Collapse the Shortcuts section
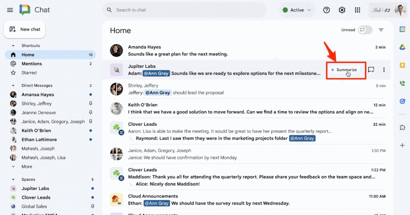Screen dimensions: 410x215 tap(13, 46)
